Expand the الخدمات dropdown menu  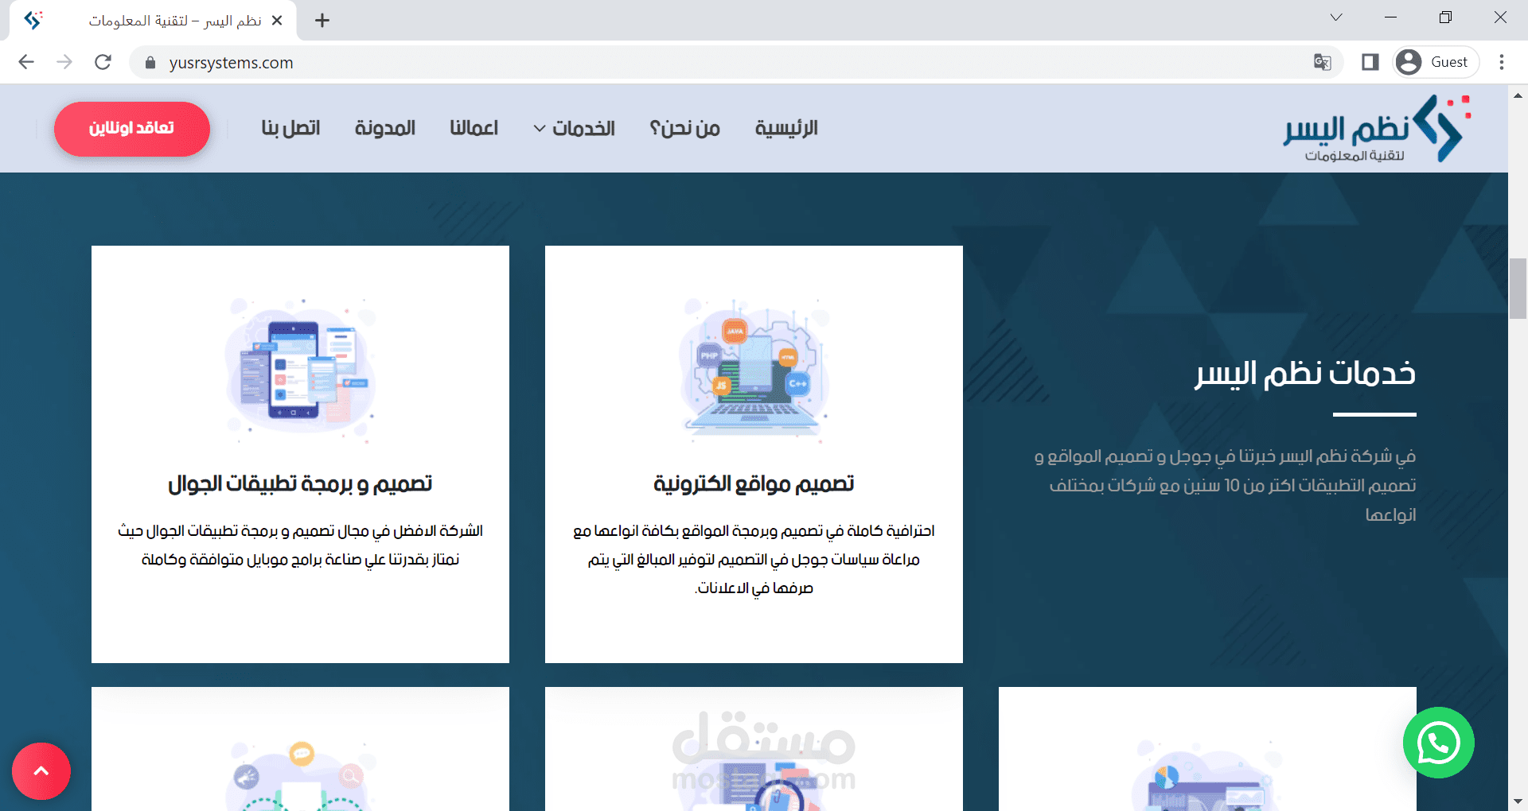[574, 128]
